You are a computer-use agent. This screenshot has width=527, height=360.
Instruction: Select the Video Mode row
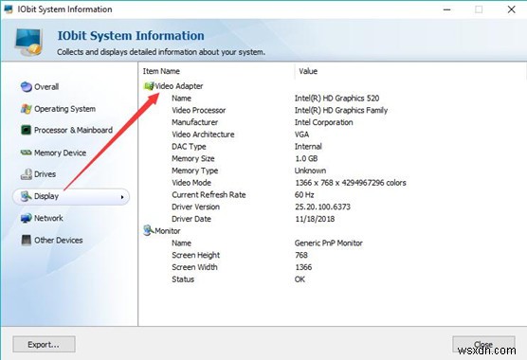click(x=191, y=183)
